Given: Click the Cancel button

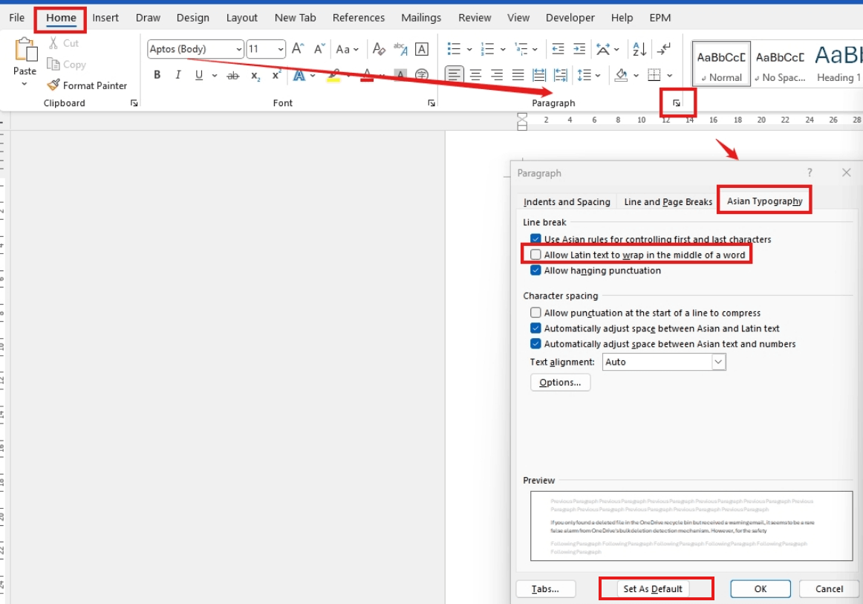Looking at the screenshot, I should point(829,588).
